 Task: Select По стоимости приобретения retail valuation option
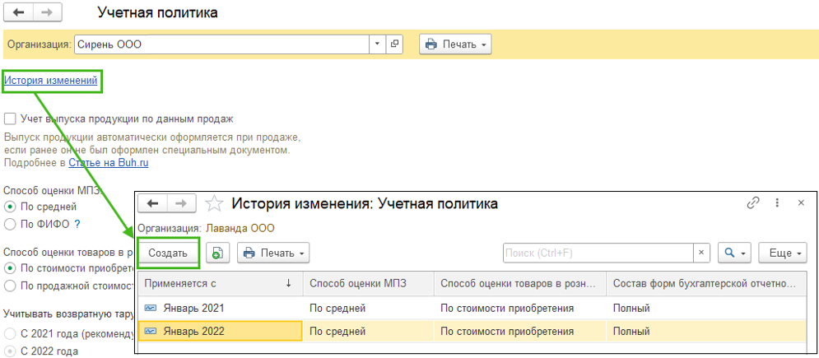[x=9, y=268]
